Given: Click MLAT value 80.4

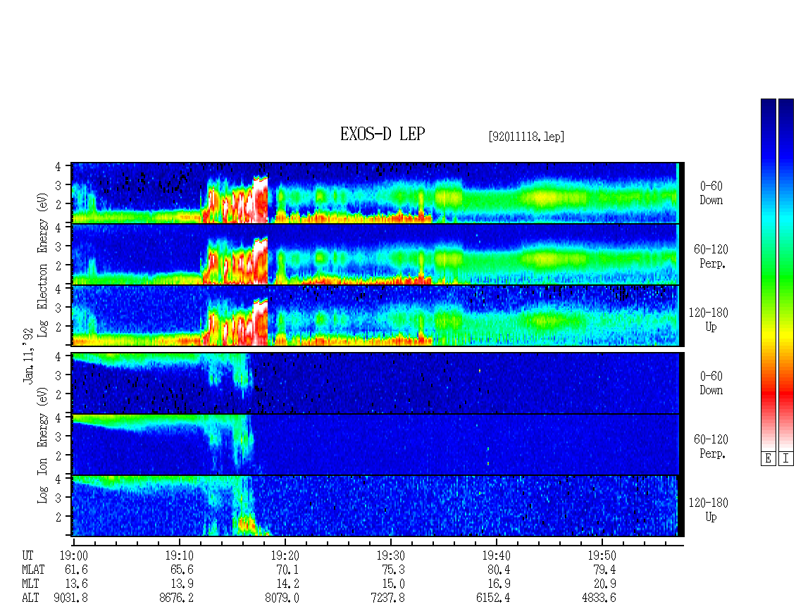Looking at the screenshot, I should [499, 570].
